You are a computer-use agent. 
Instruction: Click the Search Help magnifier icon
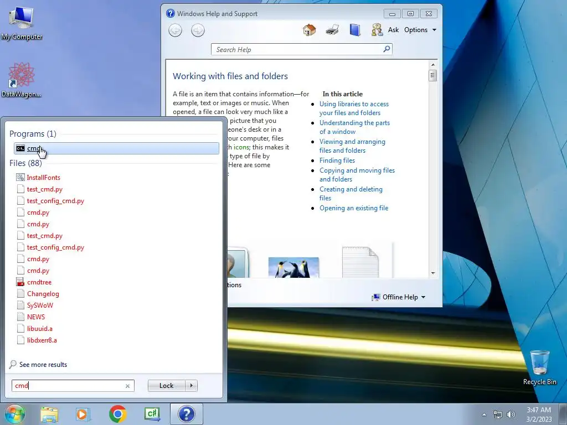pyautogui.click(x=386, y=49)
